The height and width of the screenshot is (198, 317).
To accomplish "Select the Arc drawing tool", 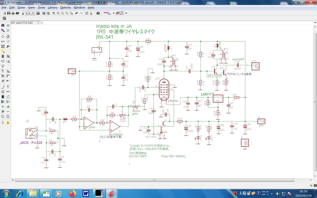I will 8,92.
